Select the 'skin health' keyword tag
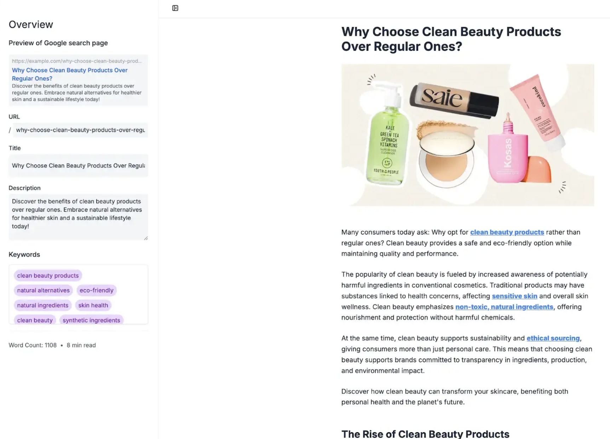This screenshot has width=610, height=439. coord(93,305)
